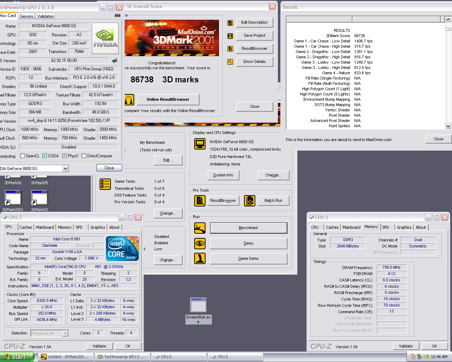Viewport: 452px width, 362px height.
Task: Click the NVIDIA tray icon in system tray
Action: tap(426, 357)
